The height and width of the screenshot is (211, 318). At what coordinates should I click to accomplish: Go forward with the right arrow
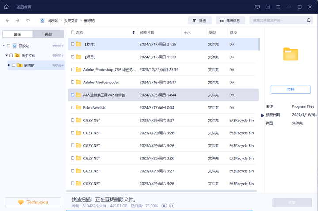tap(18, 20)
